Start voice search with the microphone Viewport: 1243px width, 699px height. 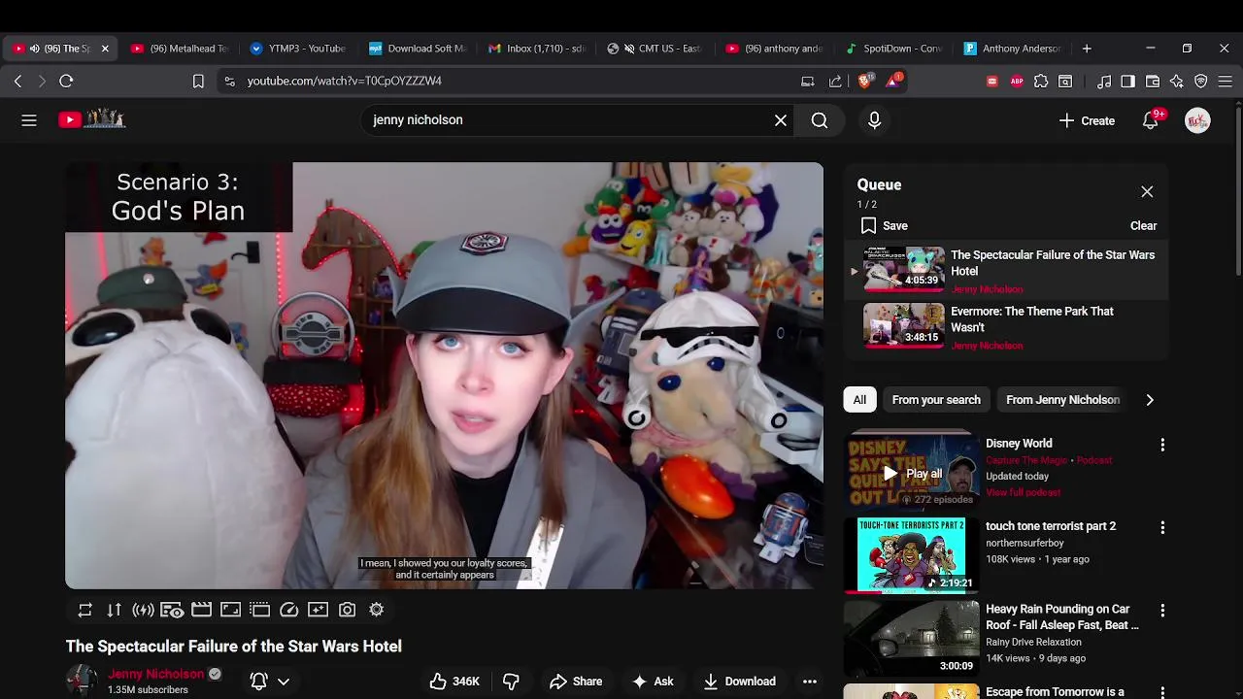click(874, 120)
